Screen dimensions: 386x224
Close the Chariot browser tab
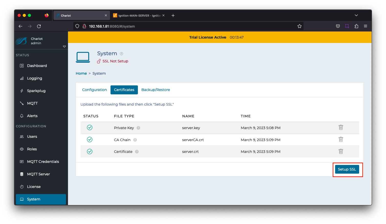[106, 16]
